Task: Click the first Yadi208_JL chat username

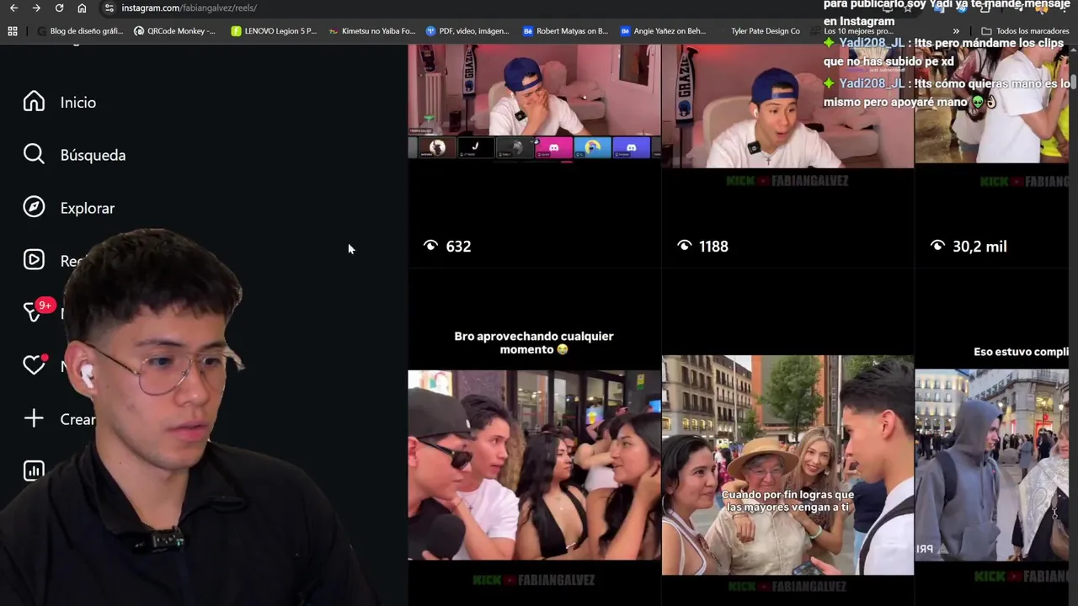Action: (872, 43)
